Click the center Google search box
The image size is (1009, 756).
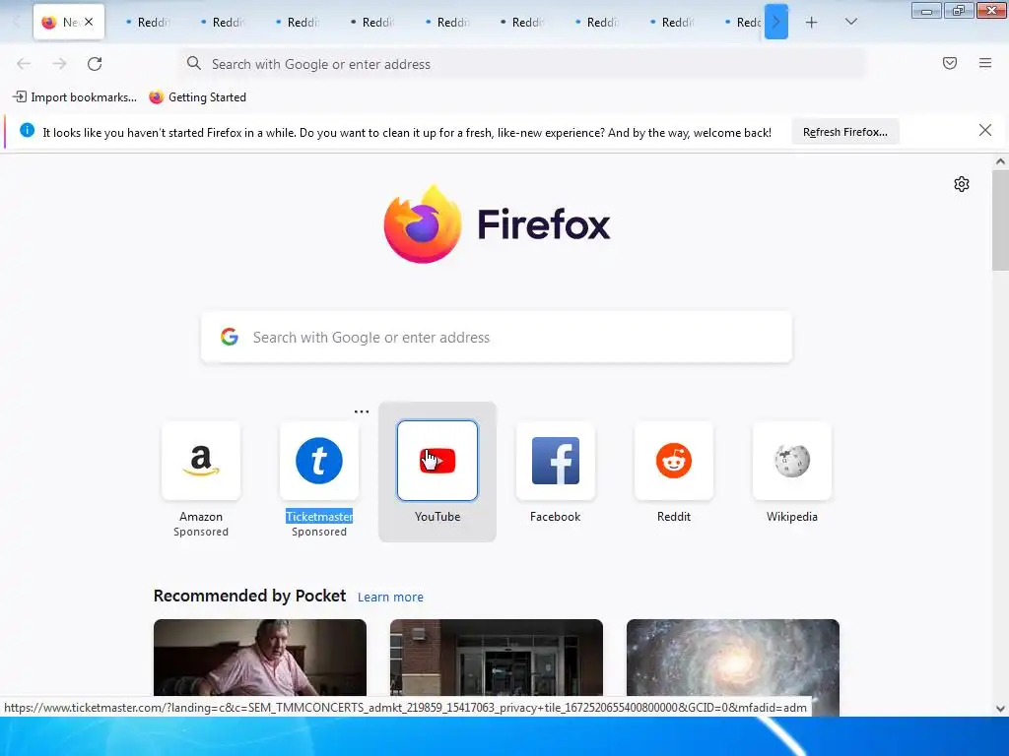(x=497, y=337)
